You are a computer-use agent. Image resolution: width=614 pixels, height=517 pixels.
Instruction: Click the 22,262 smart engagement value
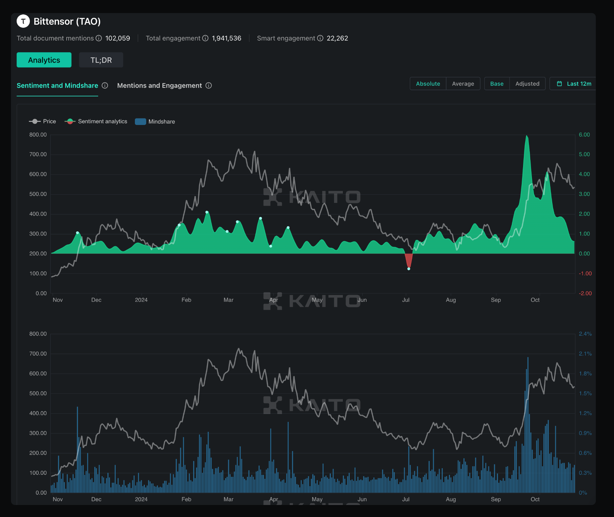tap(337, 38)
